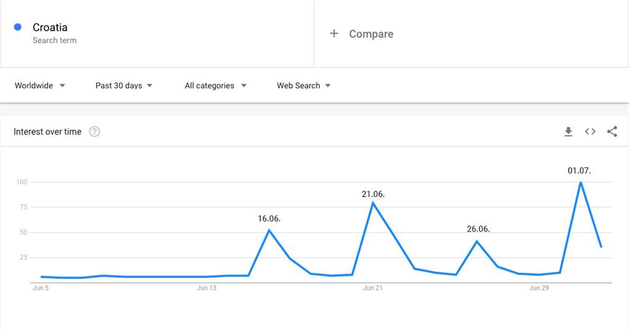
Task: Open help tooltip for Interest over time
Action: pyautogui.click(x=95, y=132)
